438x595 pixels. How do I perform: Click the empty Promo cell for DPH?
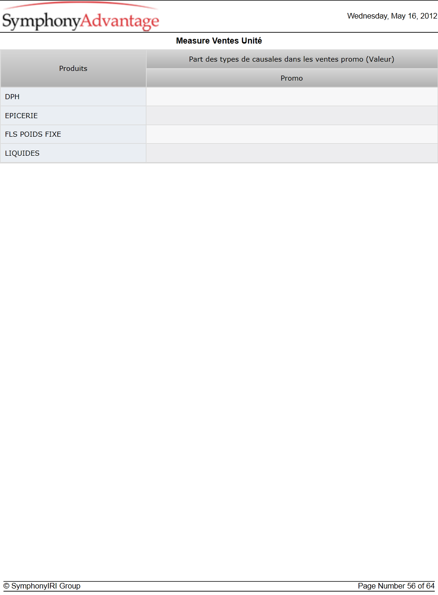click(292, 97)
